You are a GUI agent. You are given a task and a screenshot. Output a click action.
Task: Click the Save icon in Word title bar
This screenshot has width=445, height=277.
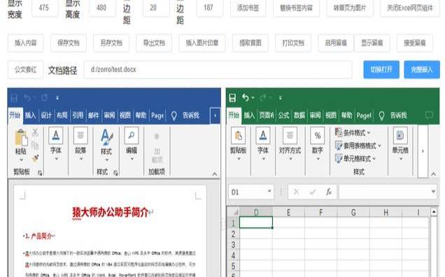tap(14, 98)
